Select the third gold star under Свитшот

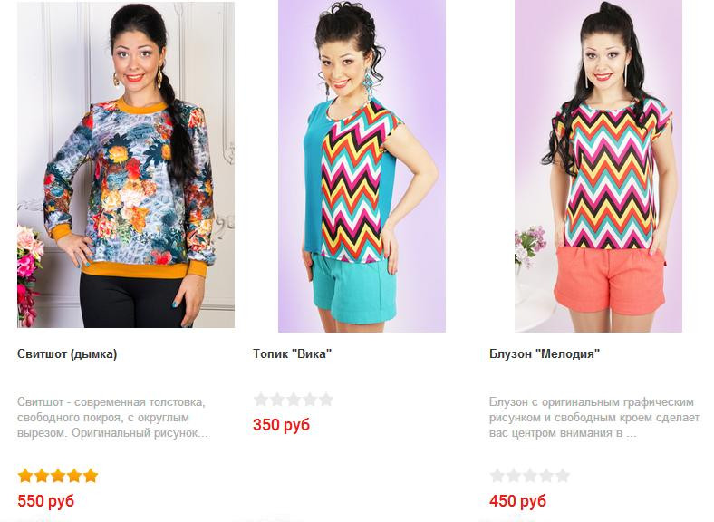[x=58, y=476]
